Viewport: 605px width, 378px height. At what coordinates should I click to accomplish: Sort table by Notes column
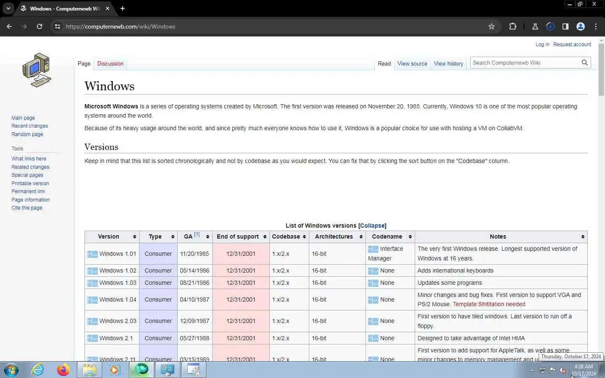(x=583, y=237)
